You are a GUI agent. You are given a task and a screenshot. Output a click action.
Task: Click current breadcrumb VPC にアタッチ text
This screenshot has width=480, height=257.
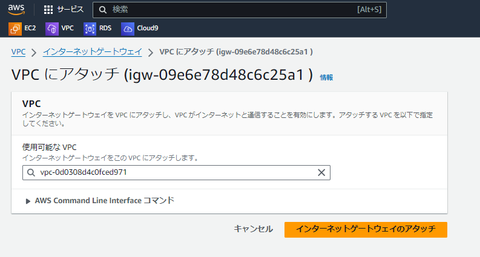point(236,52)
